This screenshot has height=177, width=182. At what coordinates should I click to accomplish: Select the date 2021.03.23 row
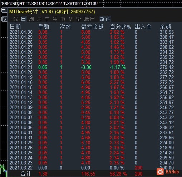point(21,163)
